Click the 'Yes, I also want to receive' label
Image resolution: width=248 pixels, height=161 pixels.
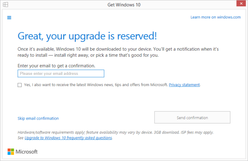click(95, 85)
